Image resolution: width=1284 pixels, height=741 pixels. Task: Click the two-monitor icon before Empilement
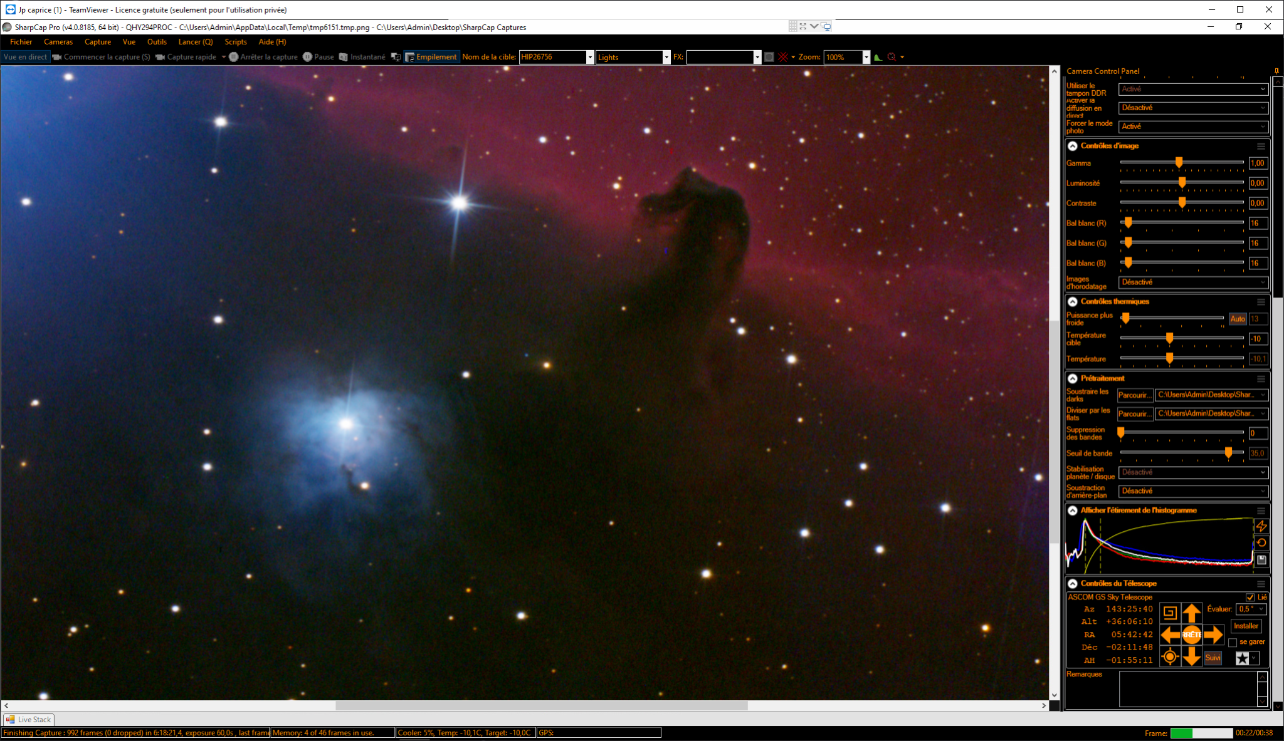396,57
